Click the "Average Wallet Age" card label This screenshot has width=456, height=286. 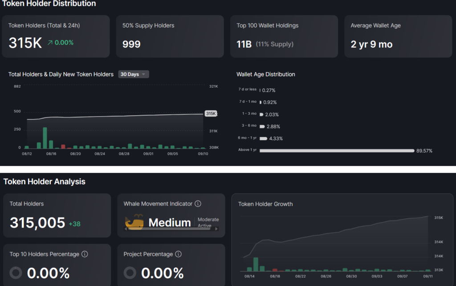coord(376,25)
